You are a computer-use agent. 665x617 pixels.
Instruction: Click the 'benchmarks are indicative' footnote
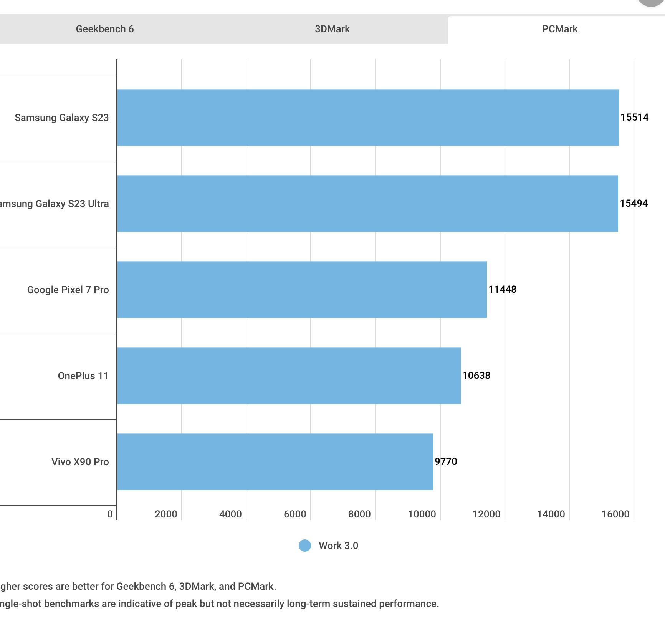[219, 604]
